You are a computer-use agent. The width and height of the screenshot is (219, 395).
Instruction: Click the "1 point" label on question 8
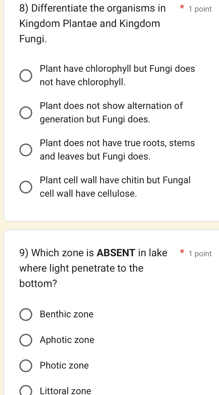pos(200,9)
